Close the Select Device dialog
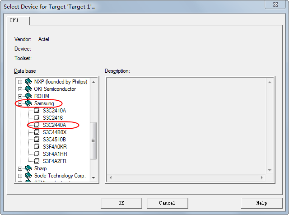This screenshot has height=215, width=289. tap(275, 5)
